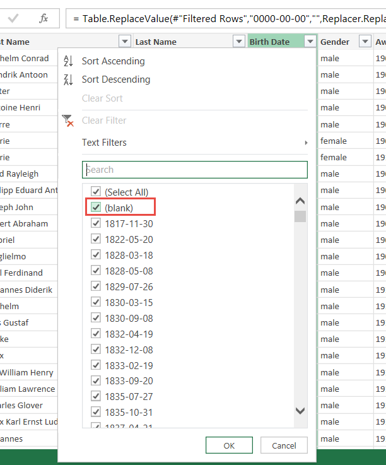Click the Sort Descending Z-A icon
Image resolution: width=386 pixels, height=465 pixels.
[68, 79]
